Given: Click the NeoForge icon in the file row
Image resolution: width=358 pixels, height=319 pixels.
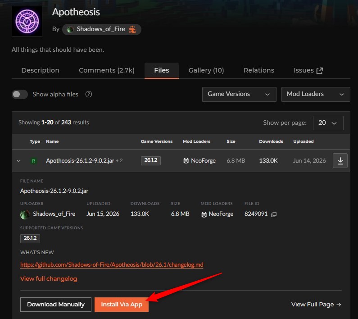Looking at the screenshot, I should point(186,161).
